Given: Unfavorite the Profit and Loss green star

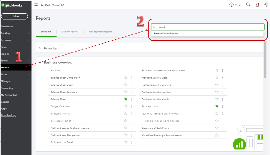Looking at the screenshot, I should [217, 106].
